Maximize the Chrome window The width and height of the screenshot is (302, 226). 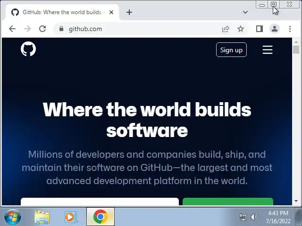[x=274, y=4]
